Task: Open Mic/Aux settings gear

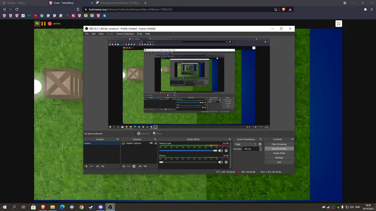Action: (226, 162)
